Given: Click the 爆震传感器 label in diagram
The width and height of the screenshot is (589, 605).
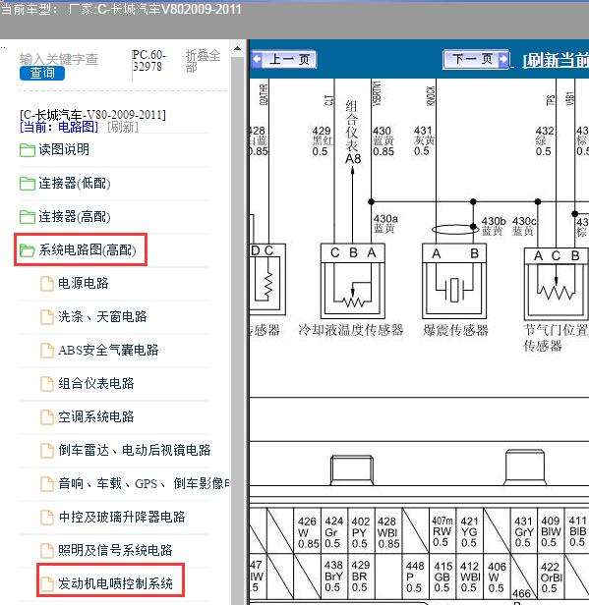Looking at the screenshot, I should click(x=455, y=331).
